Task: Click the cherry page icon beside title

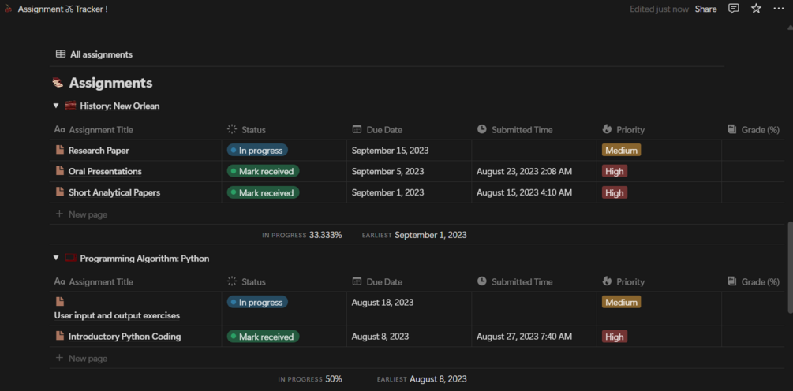Action: (x=8, y=9)
